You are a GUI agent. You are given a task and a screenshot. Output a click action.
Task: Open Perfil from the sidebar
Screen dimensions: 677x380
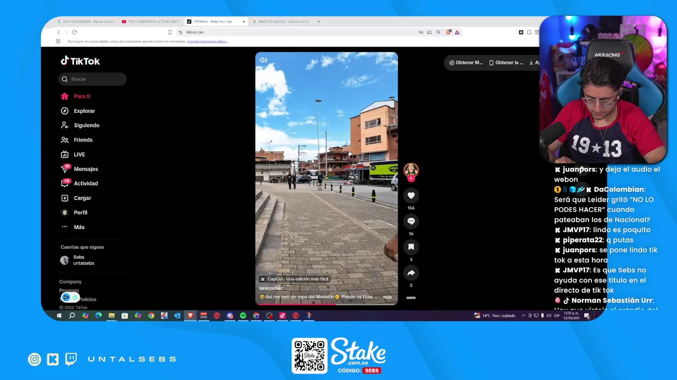[74, 212]
